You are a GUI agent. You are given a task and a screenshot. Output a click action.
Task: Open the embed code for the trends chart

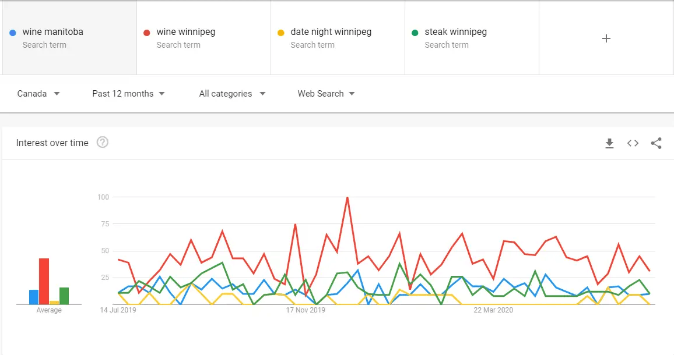(633, 143)
